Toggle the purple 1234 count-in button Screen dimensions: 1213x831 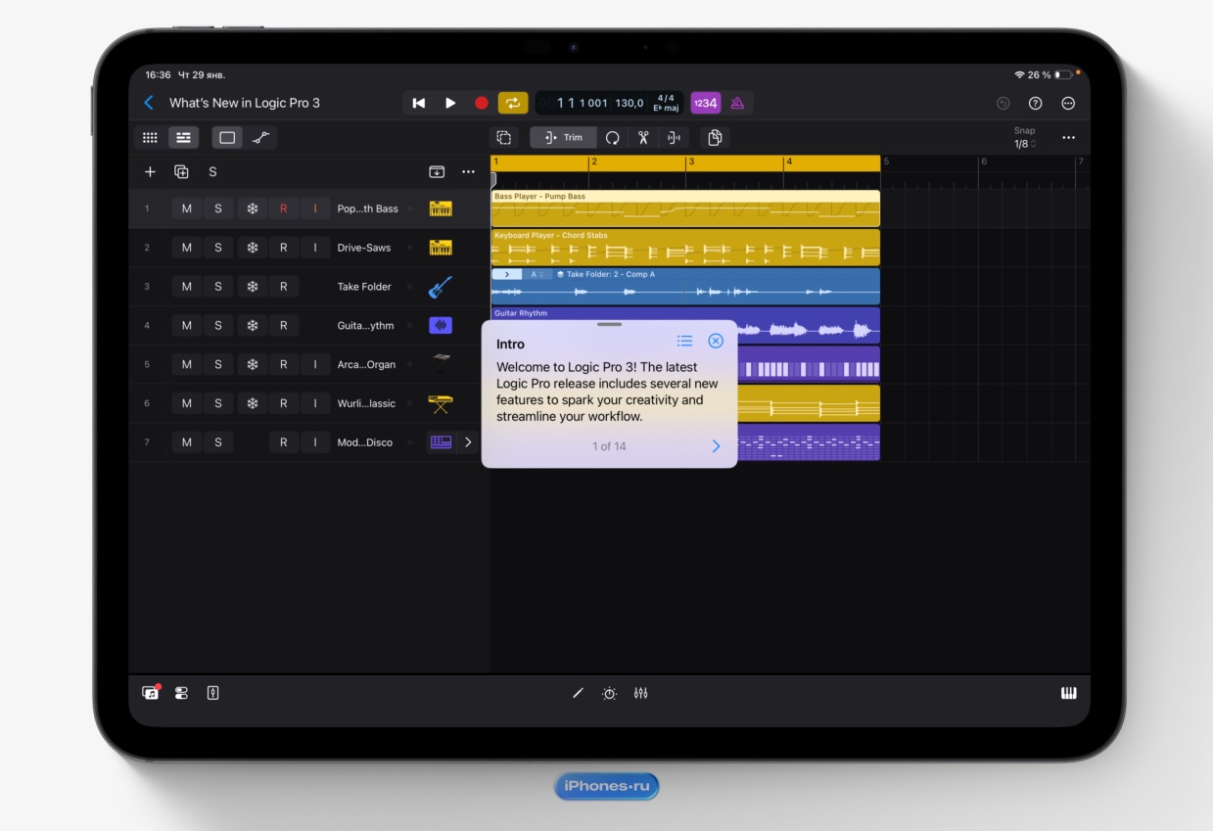[x=705, y=103]
